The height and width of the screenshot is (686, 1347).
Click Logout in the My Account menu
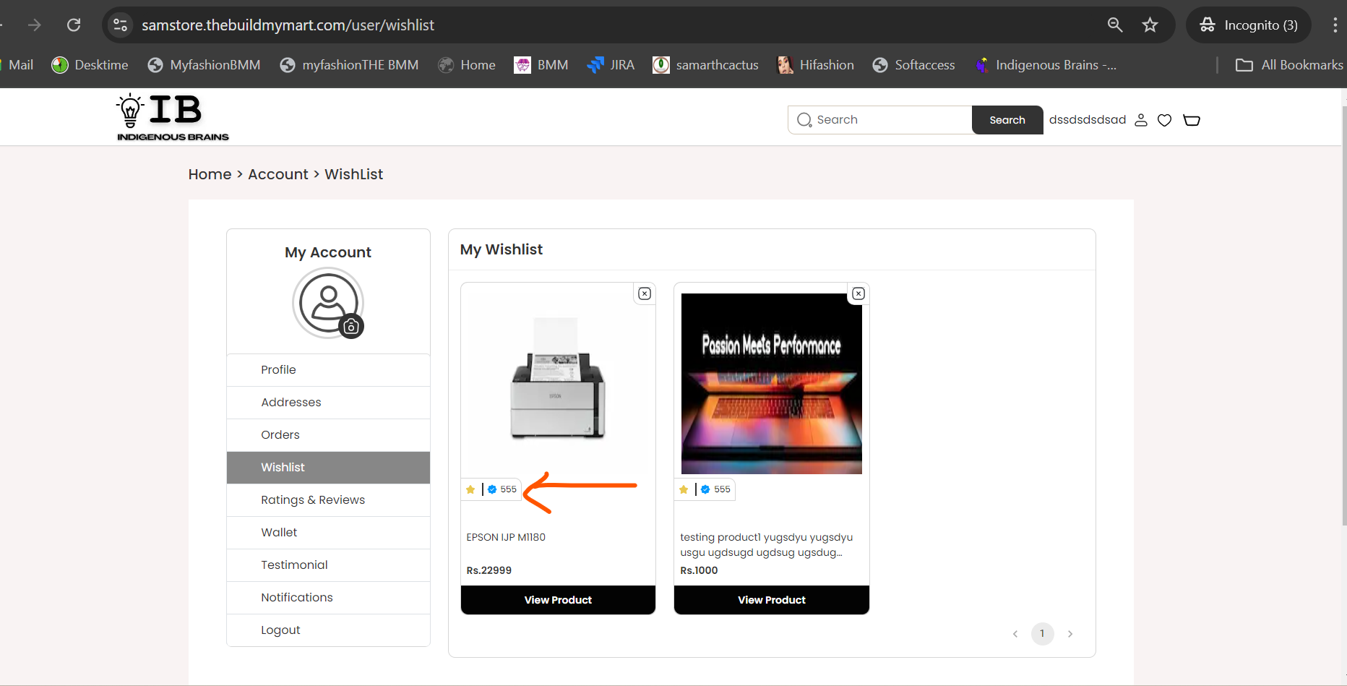pyautogui.click(x=328, y=630)
